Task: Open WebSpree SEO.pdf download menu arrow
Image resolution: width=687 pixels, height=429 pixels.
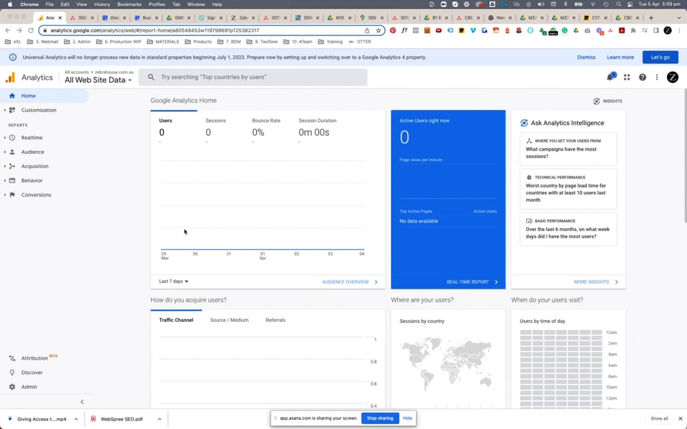Action: tap(159, 419)
